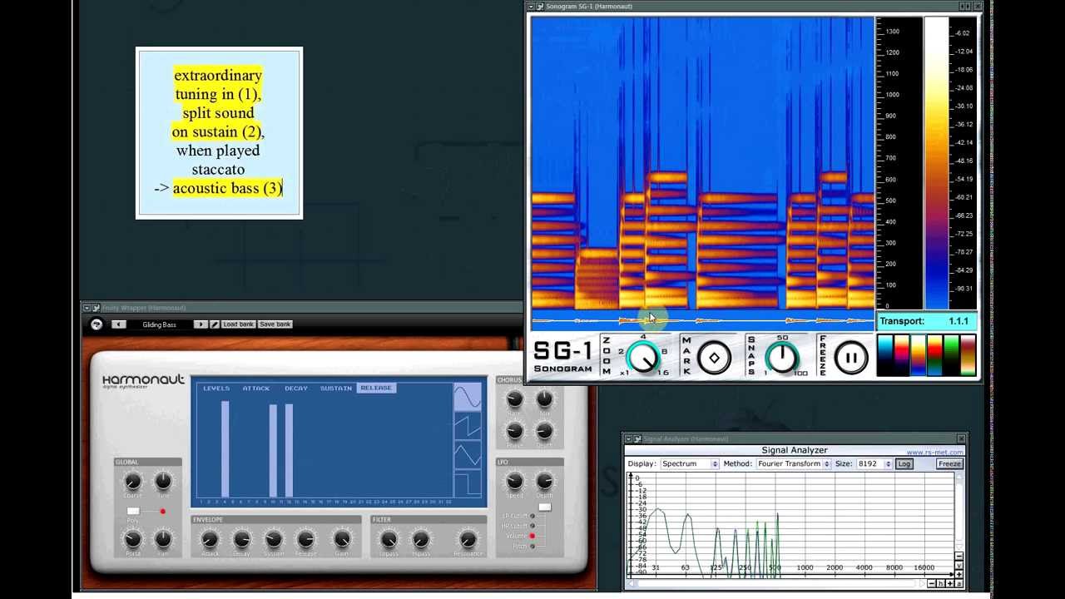Click the Chorus Mix knob
1065x599 pixels.
click(x=544, y=399)
